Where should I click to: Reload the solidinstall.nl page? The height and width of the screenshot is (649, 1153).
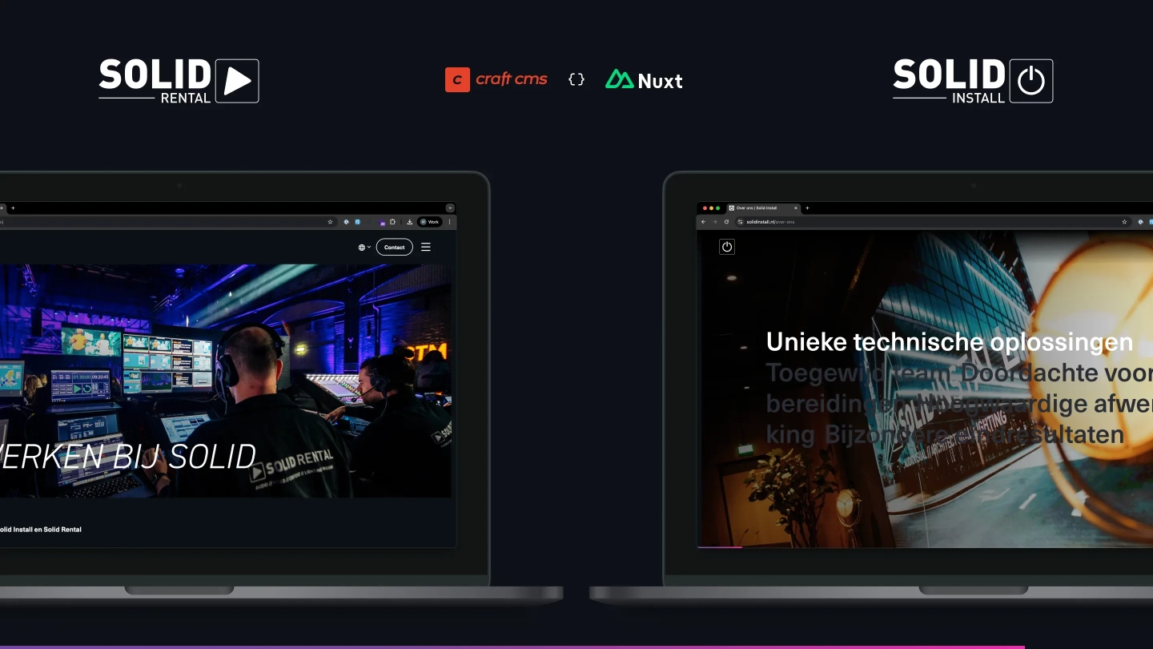(x=726, y=222)
